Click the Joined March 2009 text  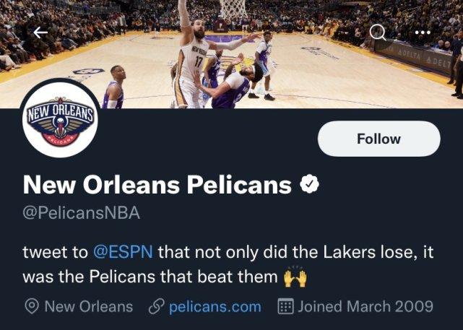coord(365,306)
